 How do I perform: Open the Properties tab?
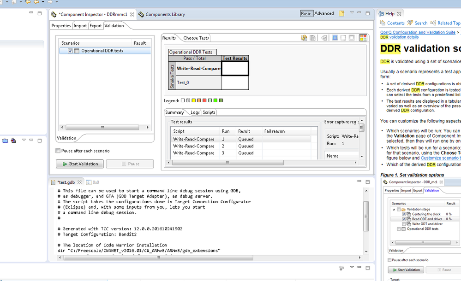(x=61, y=25)
